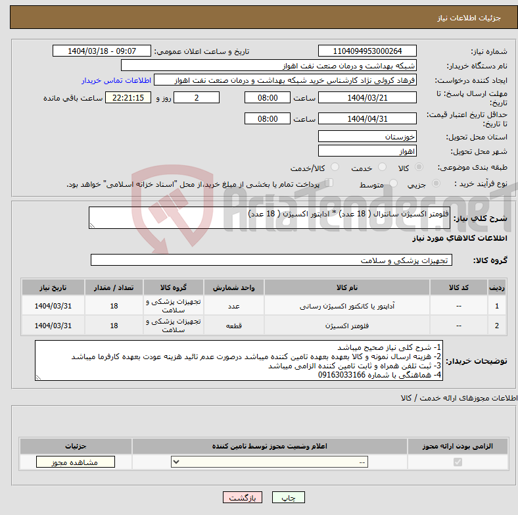This screenshot has width=518, height=515.
Task: Toggle the Islamic treasury payment checkbox
Action: [329, 183]
